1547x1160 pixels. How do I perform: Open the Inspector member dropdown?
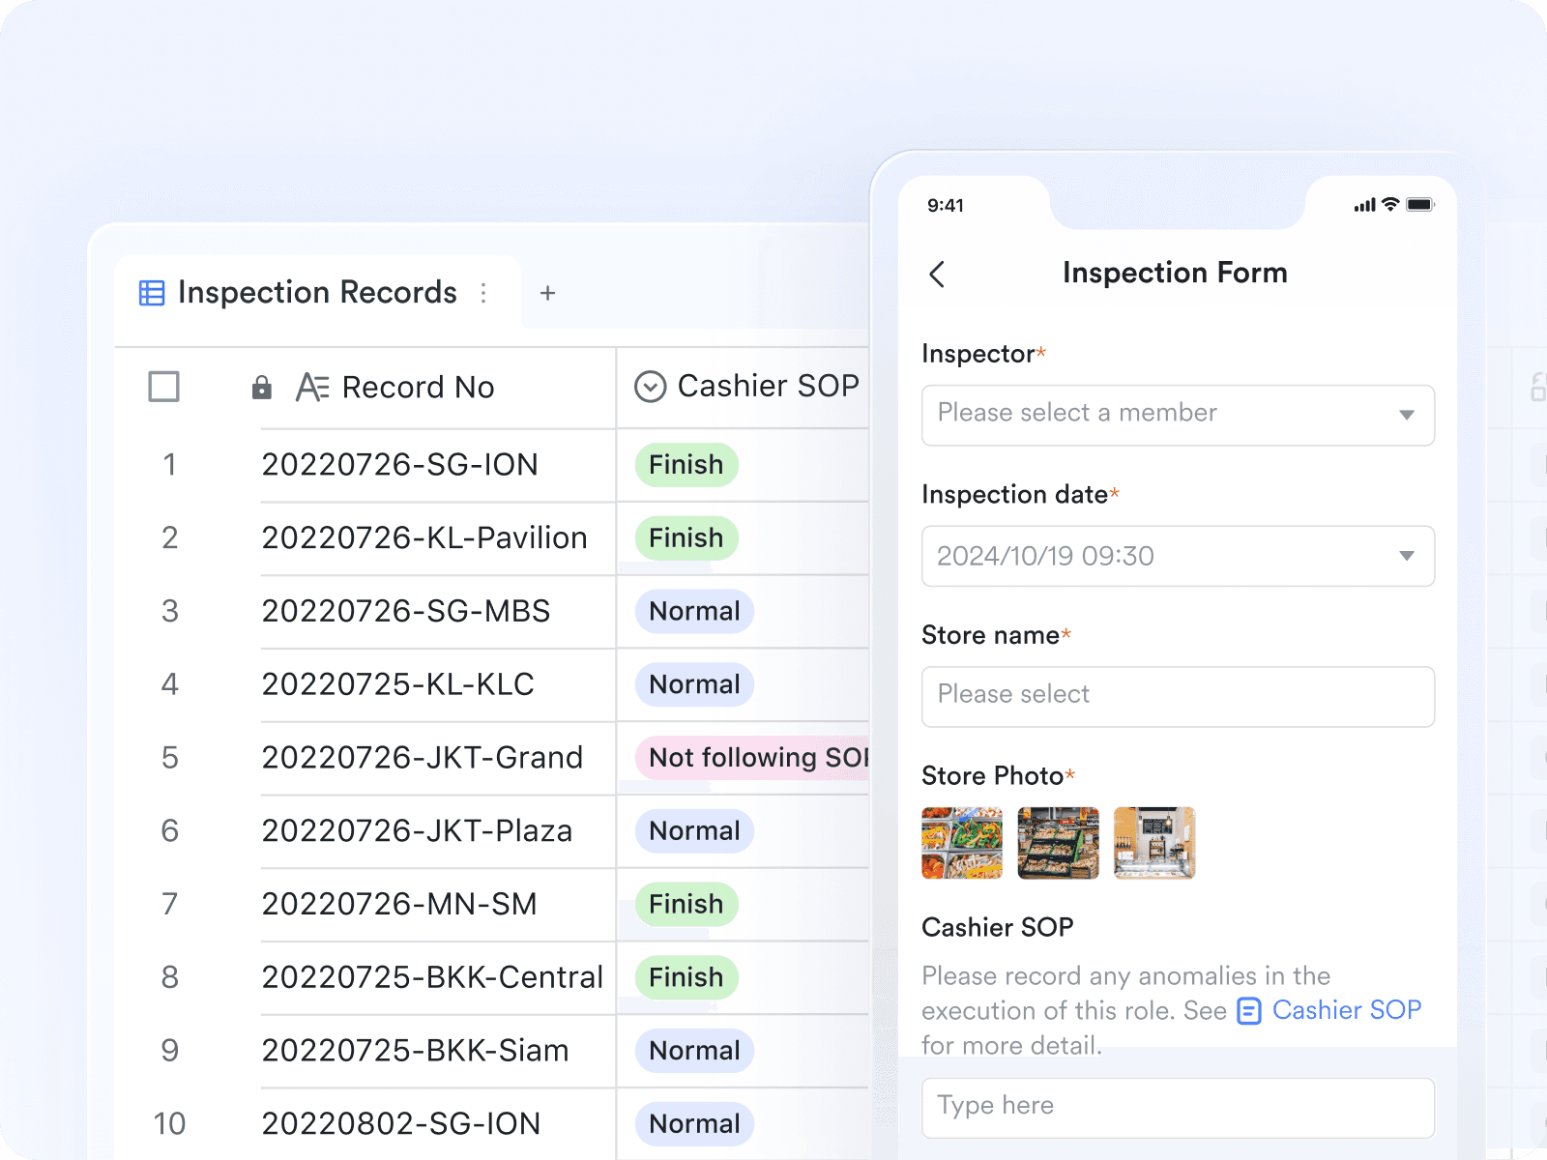[x=1178, y=416]
